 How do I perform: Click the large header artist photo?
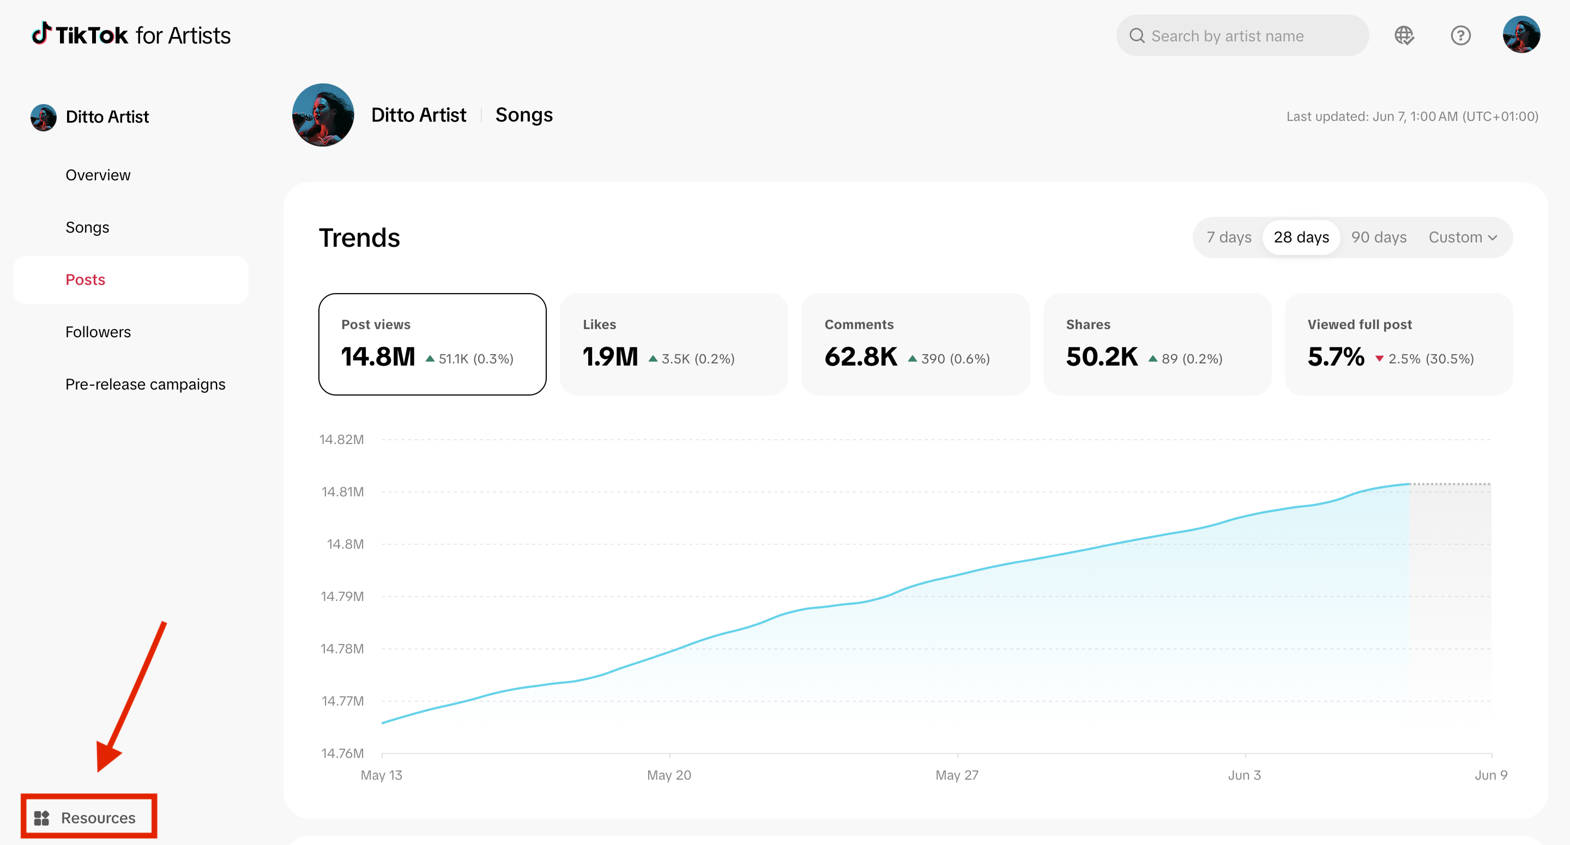tap(323, 115)
